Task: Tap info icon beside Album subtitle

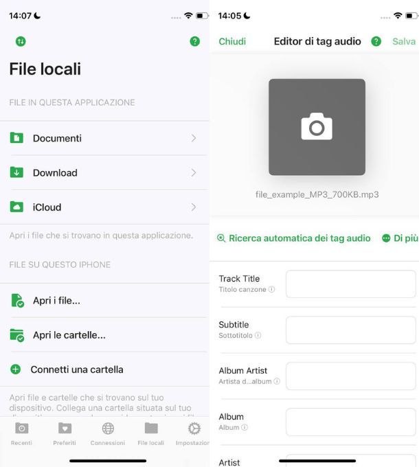Action: [245, 427]
